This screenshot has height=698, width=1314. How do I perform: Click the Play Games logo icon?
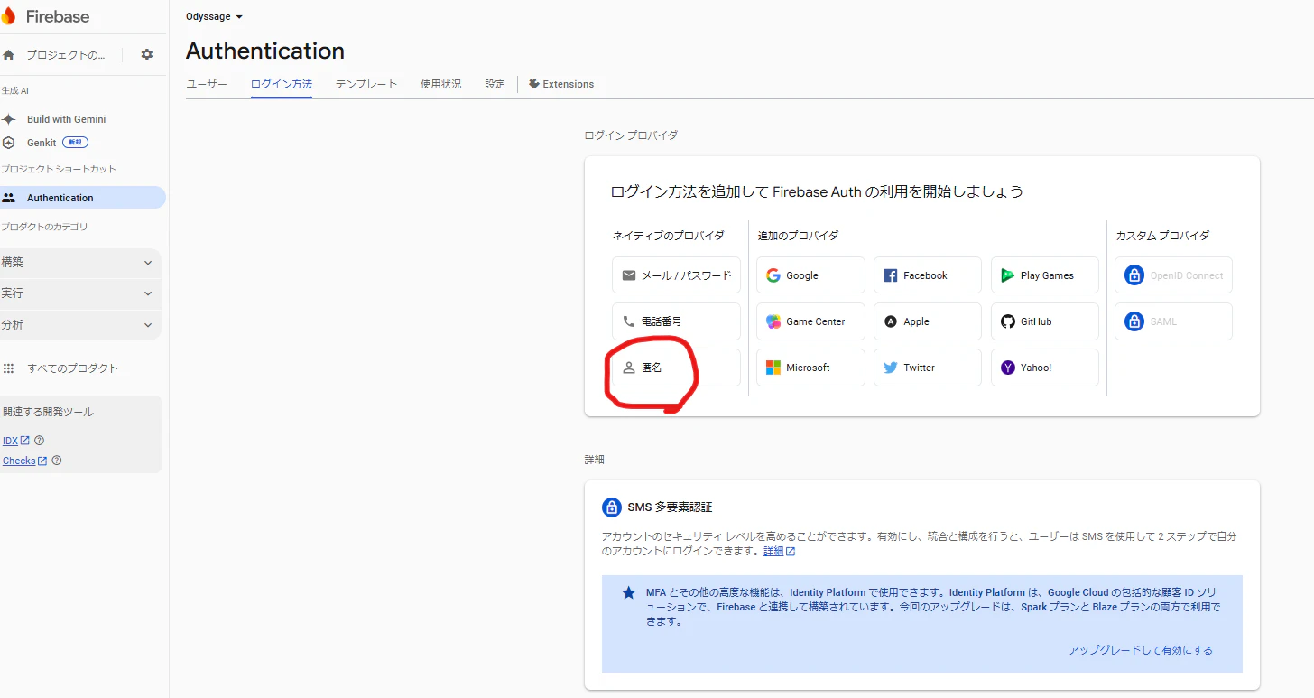pos(1008,275)
